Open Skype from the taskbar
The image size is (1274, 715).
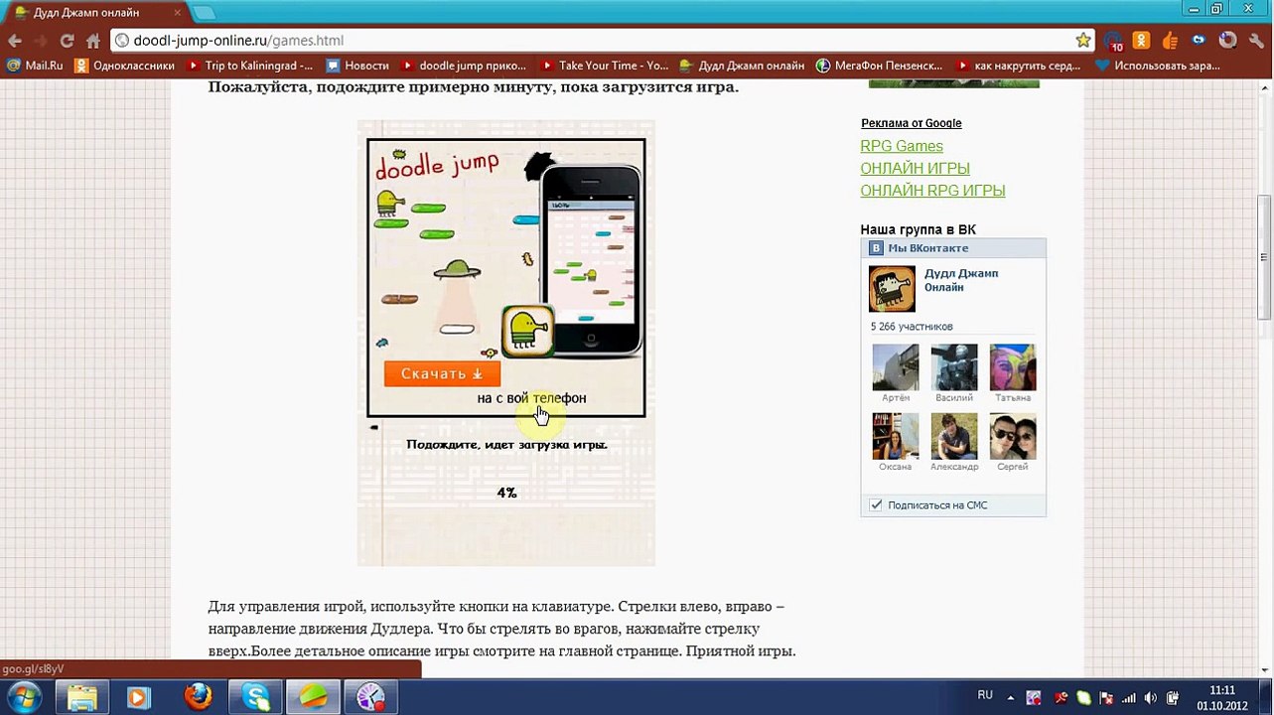(256, 697)
